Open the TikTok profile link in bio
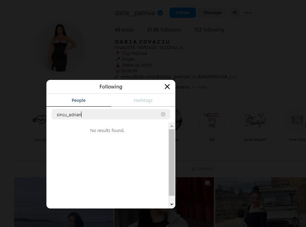This screenshot has height=227, width=306. coord(178,77)
